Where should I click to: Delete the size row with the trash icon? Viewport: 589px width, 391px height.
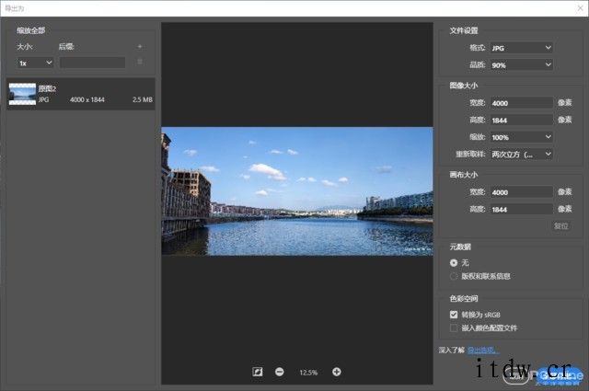140,62
